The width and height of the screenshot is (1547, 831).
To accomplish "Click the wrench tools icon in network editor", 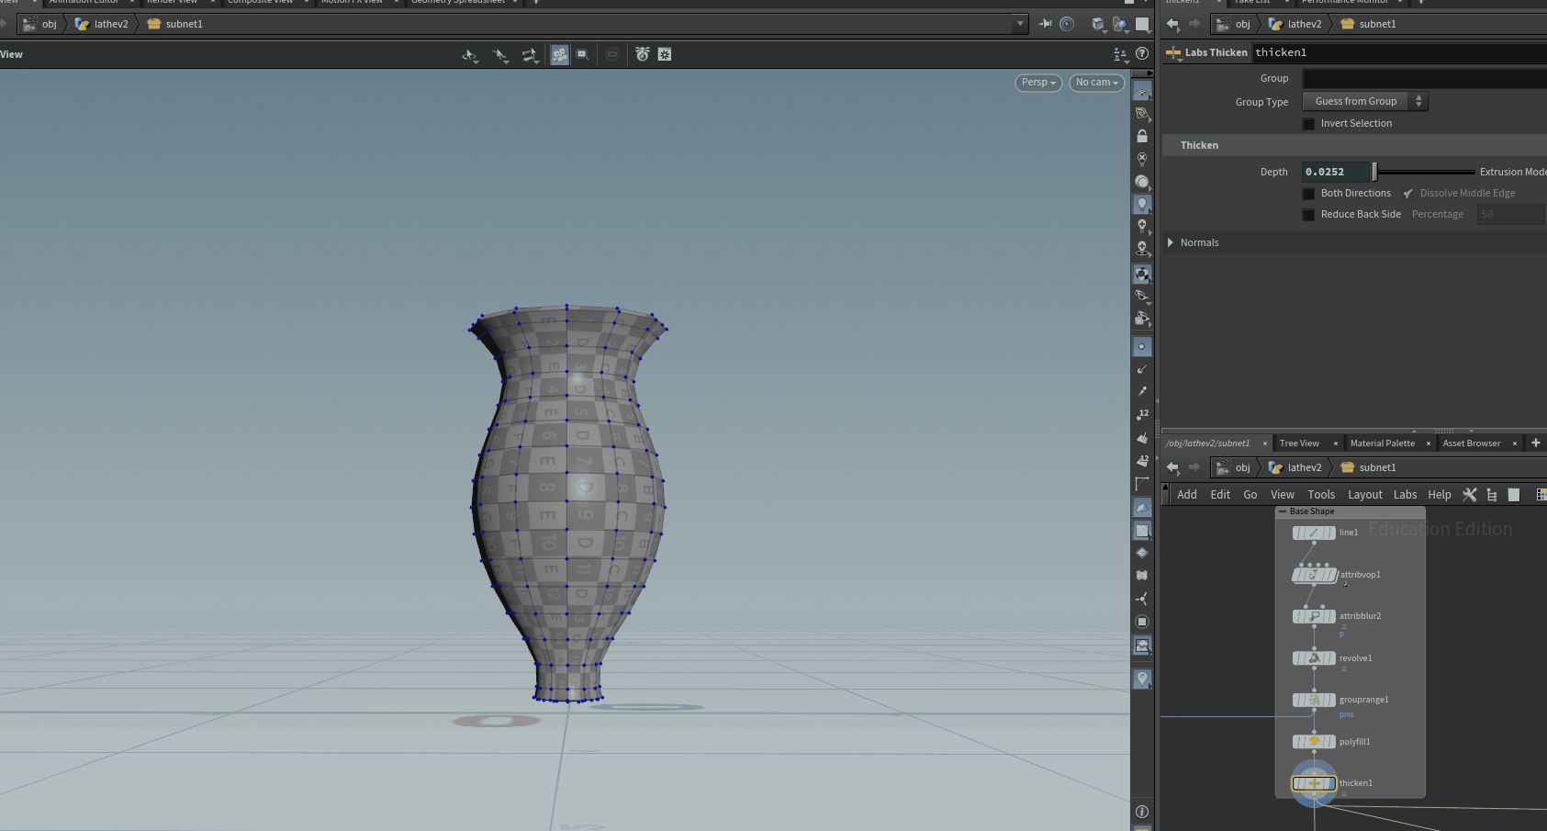I will click(1470, 494).
